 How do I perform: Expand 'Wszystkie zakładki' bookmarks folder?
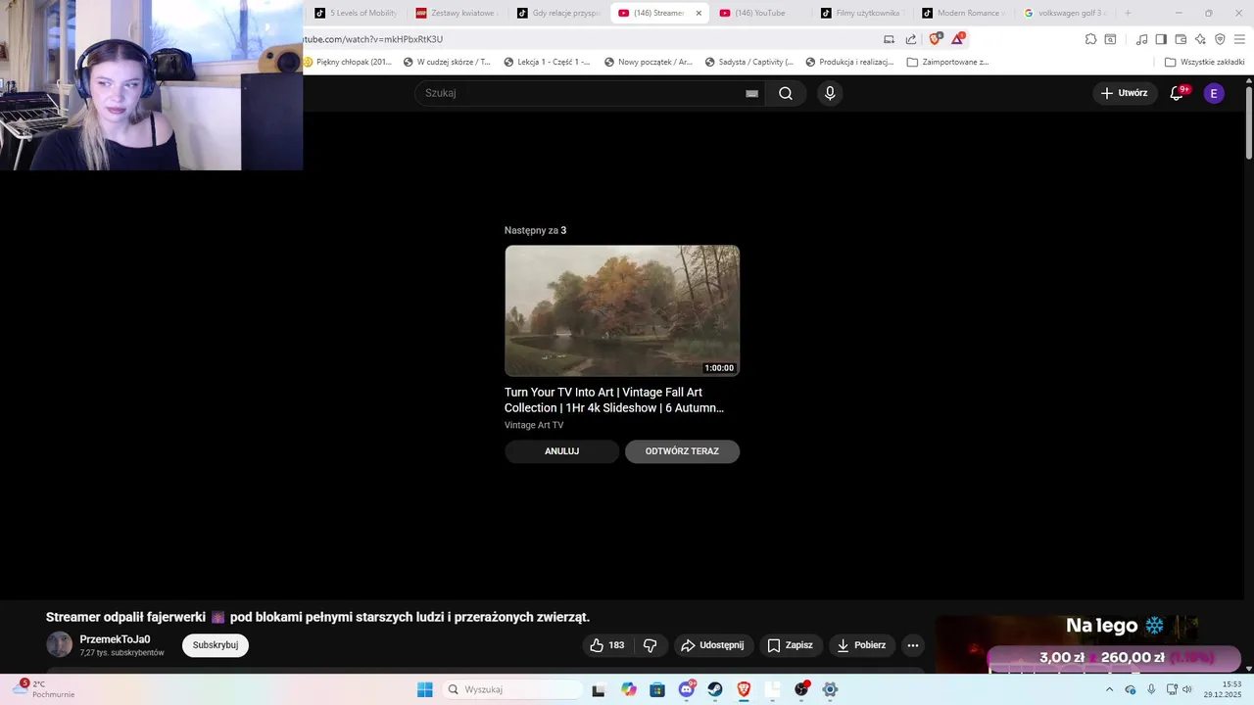[1205, 62]
